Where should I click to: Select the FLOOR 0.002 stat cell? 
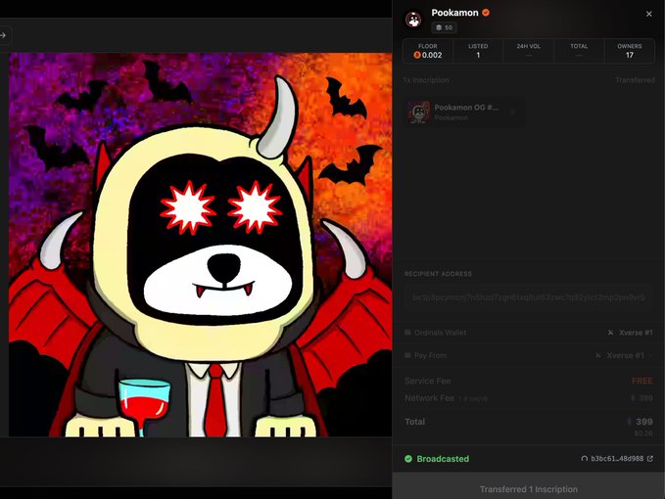point(427,51)
